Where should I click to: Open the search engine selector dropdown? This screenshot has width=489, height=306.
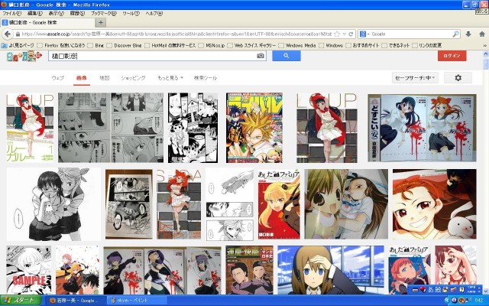pos(364,34)
